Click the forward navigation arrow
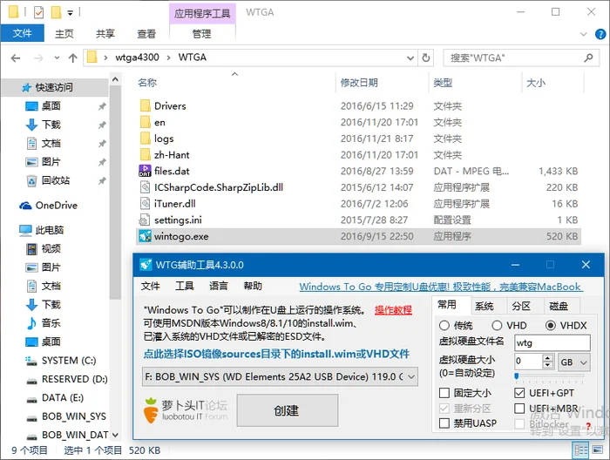The image size is (610, 460). (x=38, y=58)
